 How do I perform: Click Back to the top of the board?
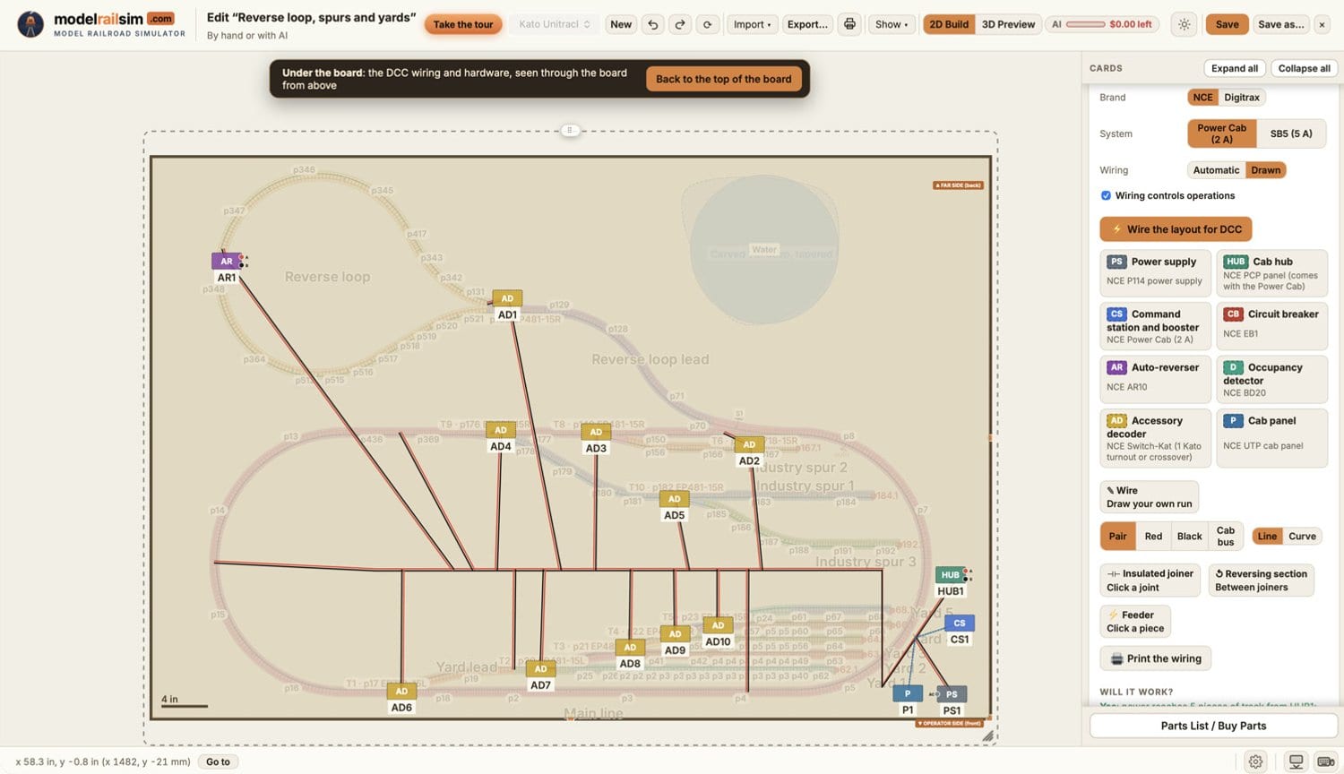pos(723,79)
